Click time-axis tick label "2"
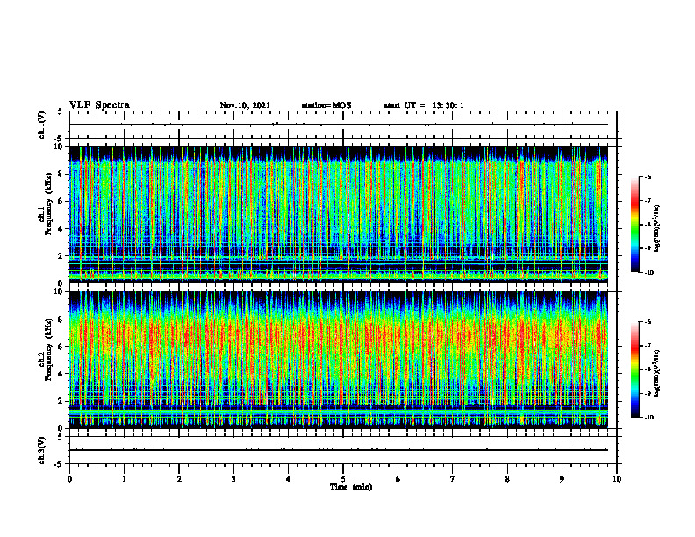Image resolution: width=695 pixels, height=537 pixels. 179,479
